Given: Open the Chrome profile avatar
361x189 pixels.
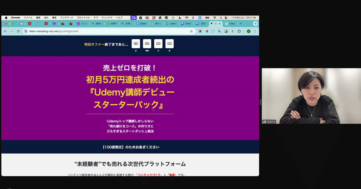Looking at the screenshot, I should (x=248, y=31).
